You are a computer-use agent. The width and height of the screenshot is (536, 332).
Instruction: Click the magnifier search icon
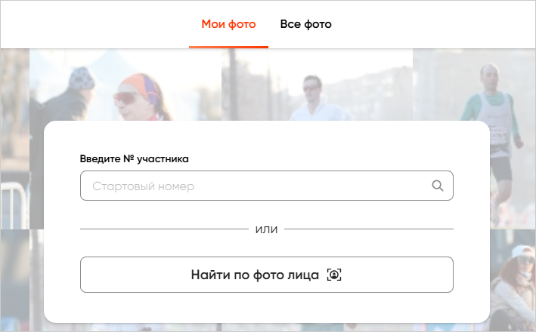(437, 186)
